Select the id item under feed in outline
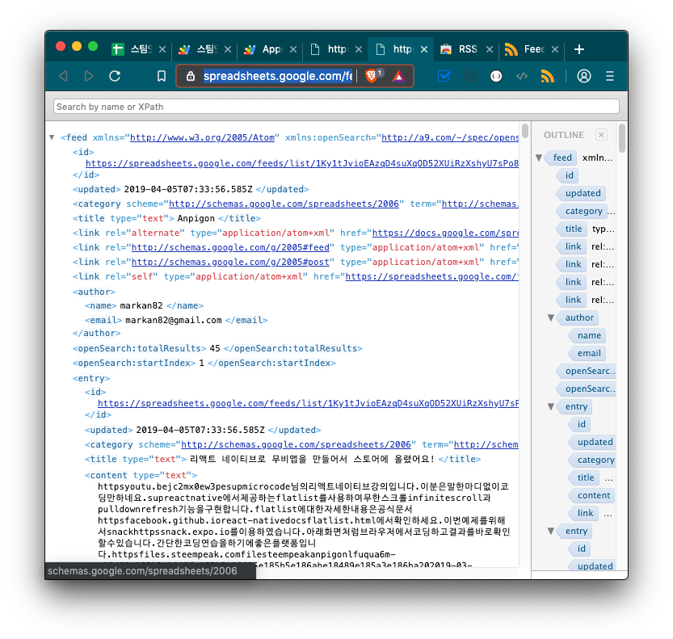 pyautogui.click(x=569, y=175)
